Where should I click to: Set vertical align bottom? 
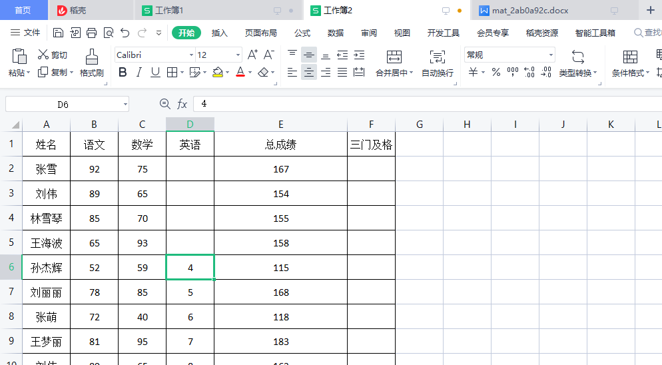[x=326, y=55]
